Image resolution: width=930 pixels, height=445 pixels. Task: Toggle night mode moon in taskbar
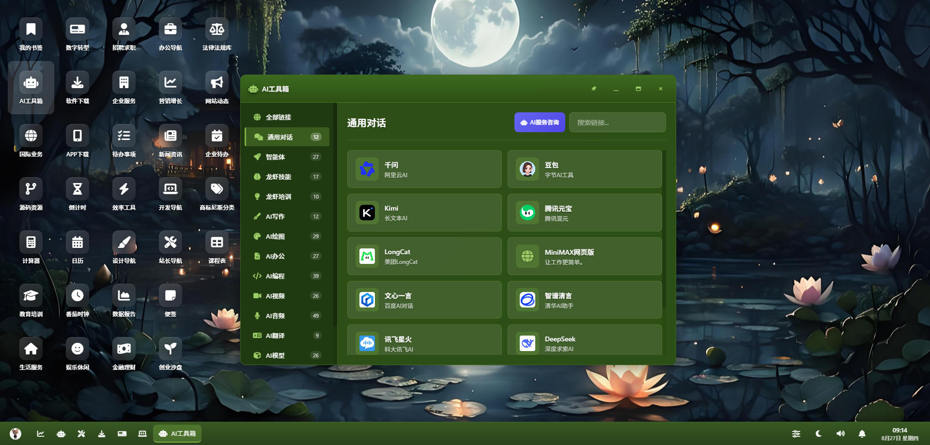pyautogui.click(x=819, y=433)
